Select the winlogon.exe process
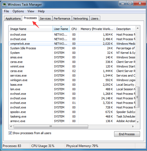Screen dimensions: 147x151 click(x=72, y=80)
